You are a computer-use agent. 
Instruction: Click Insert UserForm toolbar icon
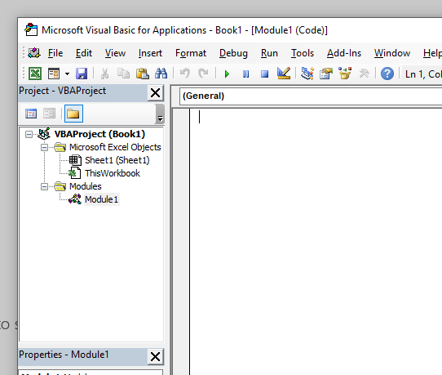(54, 74)
